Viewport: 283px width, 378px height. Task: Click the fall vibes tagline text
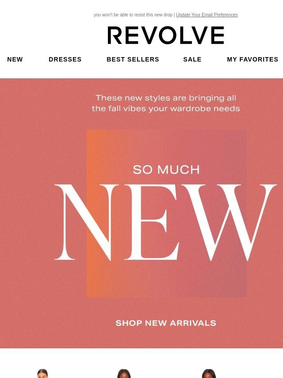(x=166, y=103)
